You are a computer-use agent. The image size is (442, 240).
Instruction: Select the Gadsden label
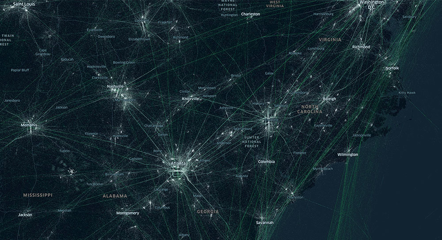136,159
